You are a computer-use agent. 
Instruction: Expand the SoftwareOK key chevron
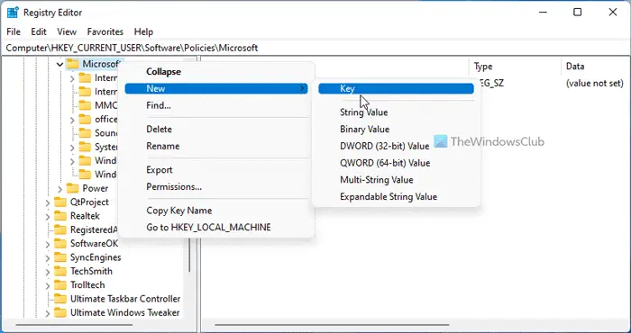tap(48, 244)
